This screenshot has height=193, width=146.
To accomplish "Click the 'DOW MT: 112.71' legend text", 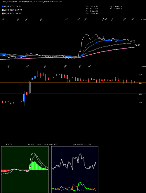I will (13, 10).
